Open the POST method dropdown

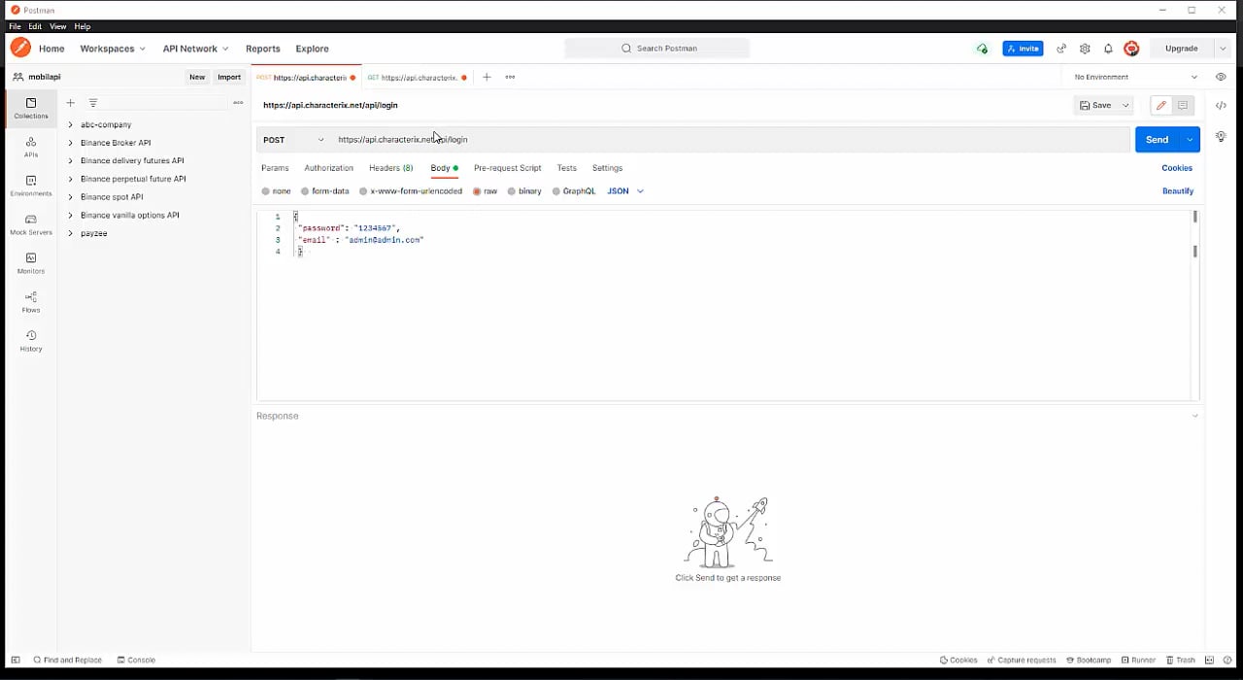coord(293,140)
